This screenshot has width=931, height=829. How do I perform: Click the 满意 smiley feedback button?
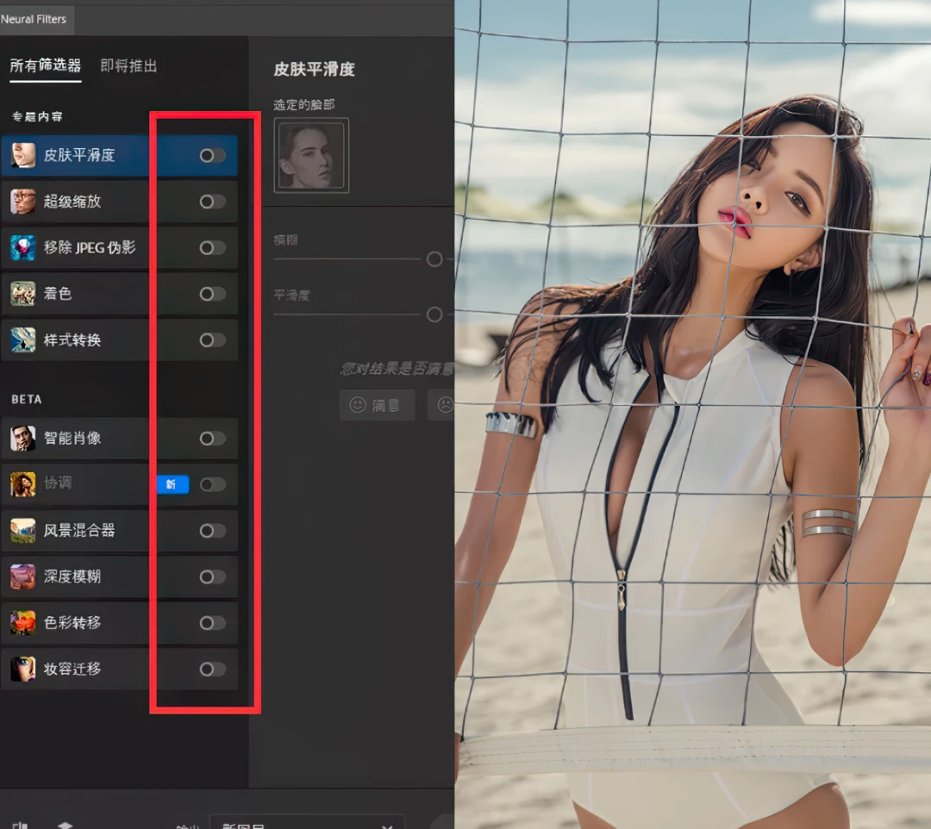click(x=377, y=405)
